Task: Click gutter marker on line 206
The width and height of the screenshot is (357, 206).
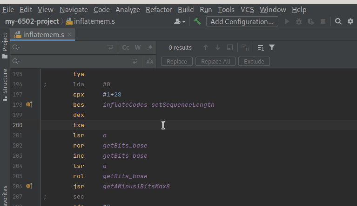Action: tap(29, 187)
